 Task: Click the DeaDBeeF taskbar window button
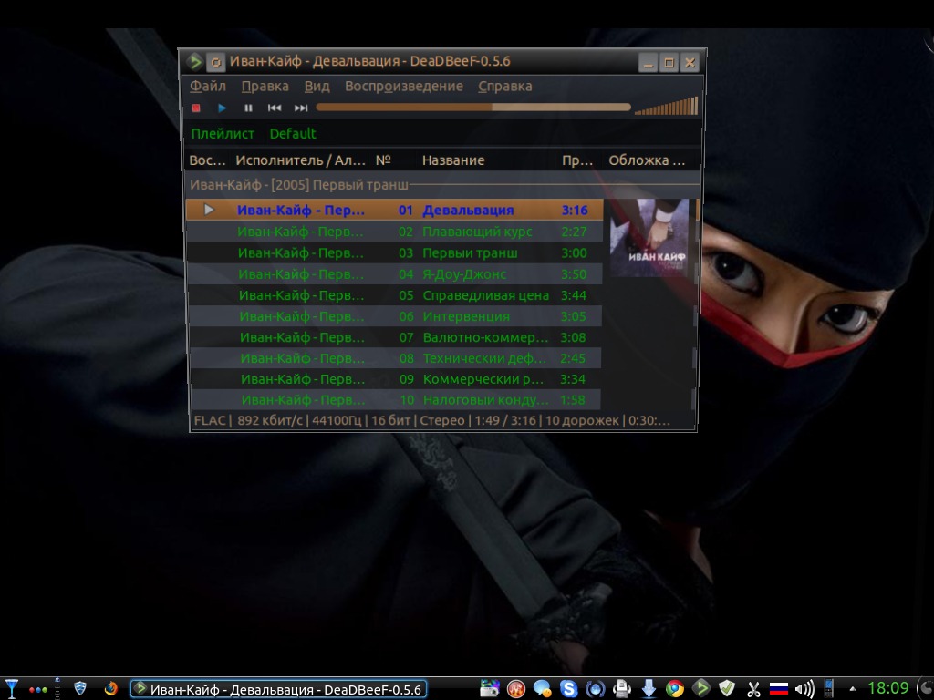(278, 689)
